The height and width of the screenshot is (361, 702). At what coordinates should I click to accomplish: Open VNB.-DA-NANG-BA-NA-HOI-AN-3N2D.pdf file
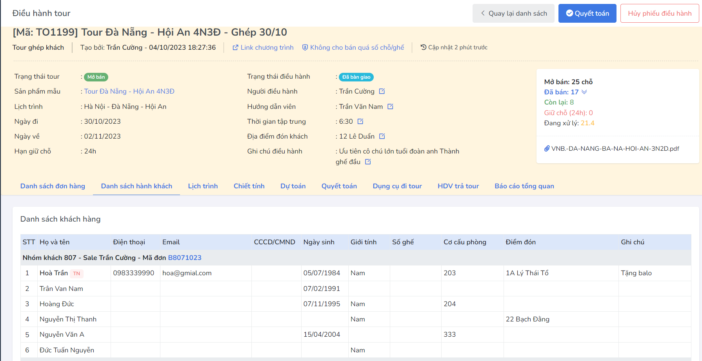pyautogui.click(x=615, y=148)
